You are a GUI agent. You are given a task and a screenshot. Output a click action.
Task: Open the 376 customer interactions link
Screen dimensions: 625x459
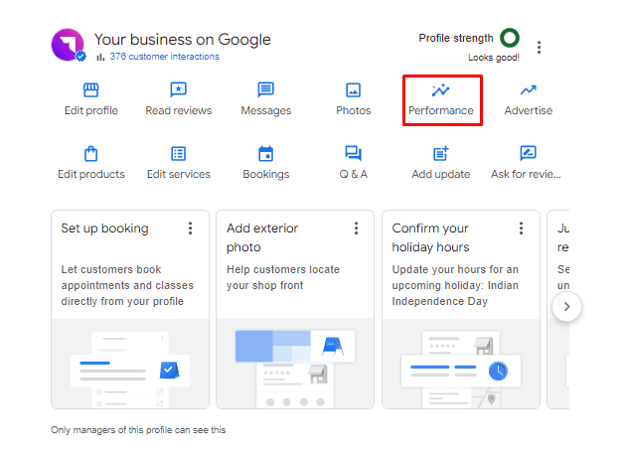164,57
